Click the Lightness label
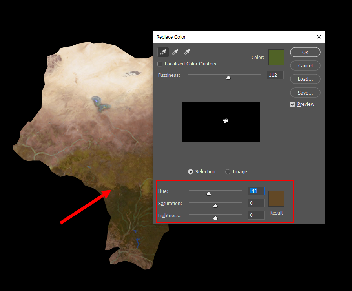352x291 pixels. 169,216
